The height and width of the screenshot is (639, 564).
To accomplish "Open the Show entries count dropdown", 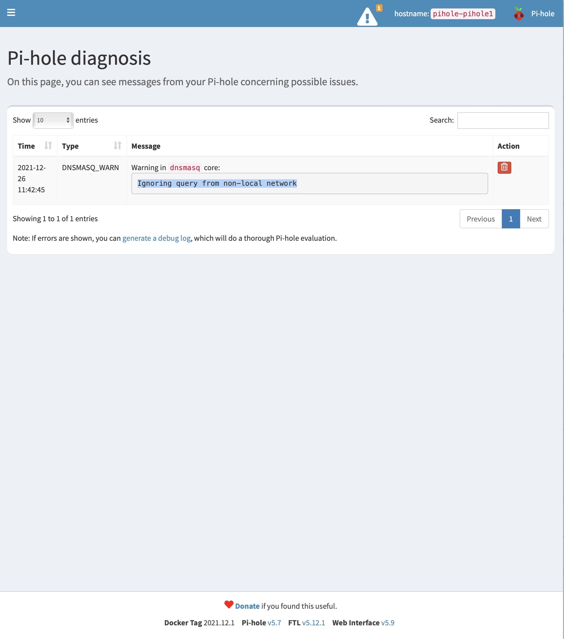I will click(x=53, y=120).
